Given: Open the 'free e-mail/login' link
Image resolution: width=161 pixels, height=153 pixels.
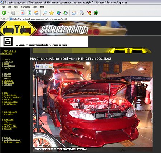Looking at the screenshot, I should 13,97.
